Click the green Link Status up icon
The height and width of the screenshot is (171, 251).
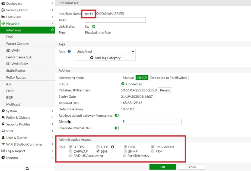(94, 27)
